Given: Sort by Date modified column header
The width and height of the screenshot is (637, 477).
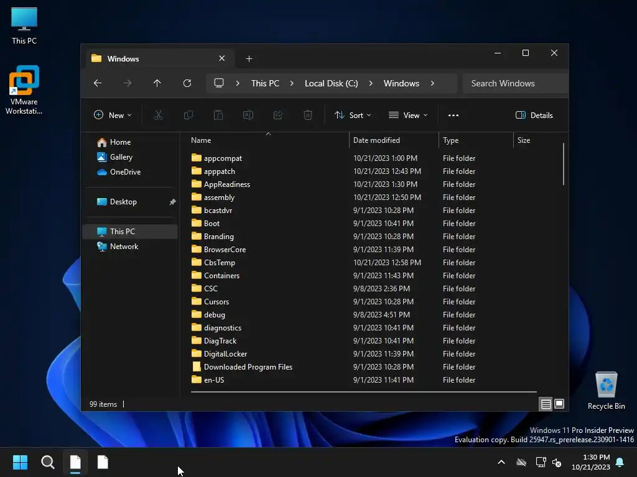Looking at the screenshot, I should pyautogui.click(x=394, y=140).
